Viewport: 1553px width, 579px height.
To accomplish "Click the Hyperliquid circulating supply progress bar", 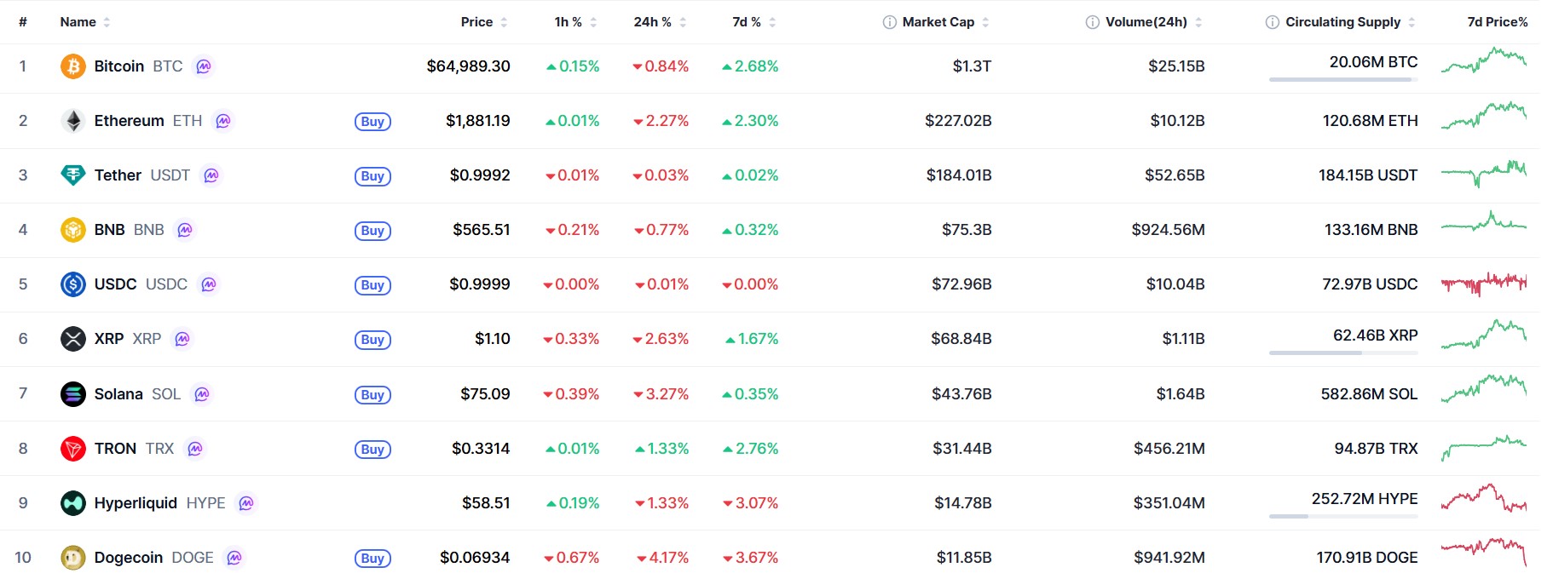I will click(1343, 516).
